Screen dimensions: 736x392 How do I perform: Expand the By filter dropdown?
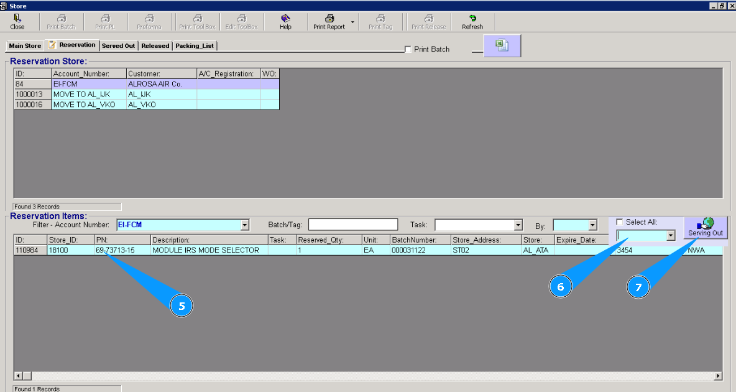coord(593,225)
